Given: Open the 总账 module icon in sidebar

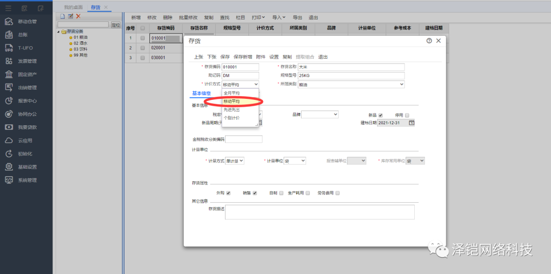Looking at the screenshot, I should coord(9,35).
